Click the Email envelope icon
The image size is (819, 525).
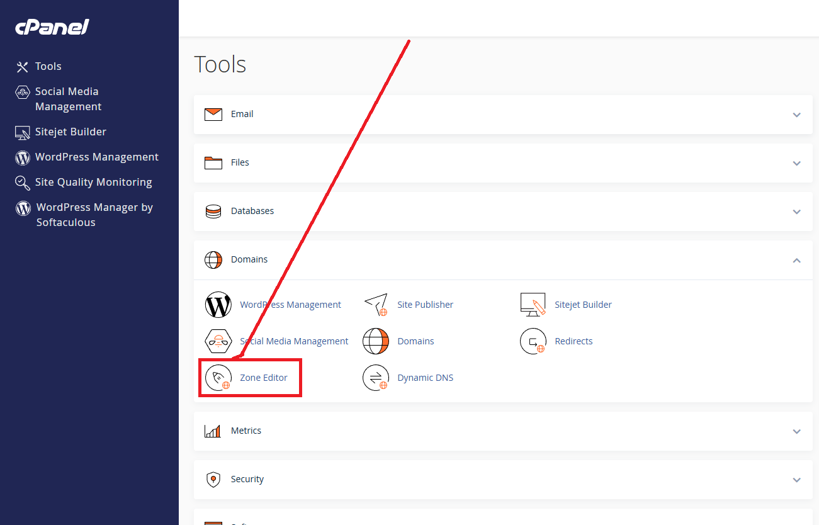pyautogui.click(x=213, y=115)
